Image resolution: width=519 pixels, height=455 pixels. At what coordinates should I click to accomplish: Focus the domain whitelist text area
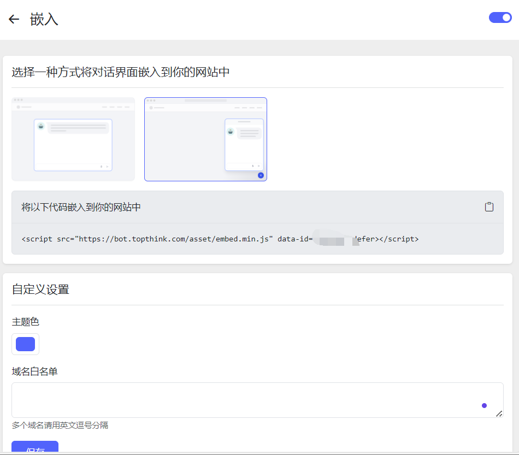pyautogui.click(x=257, y=400)
